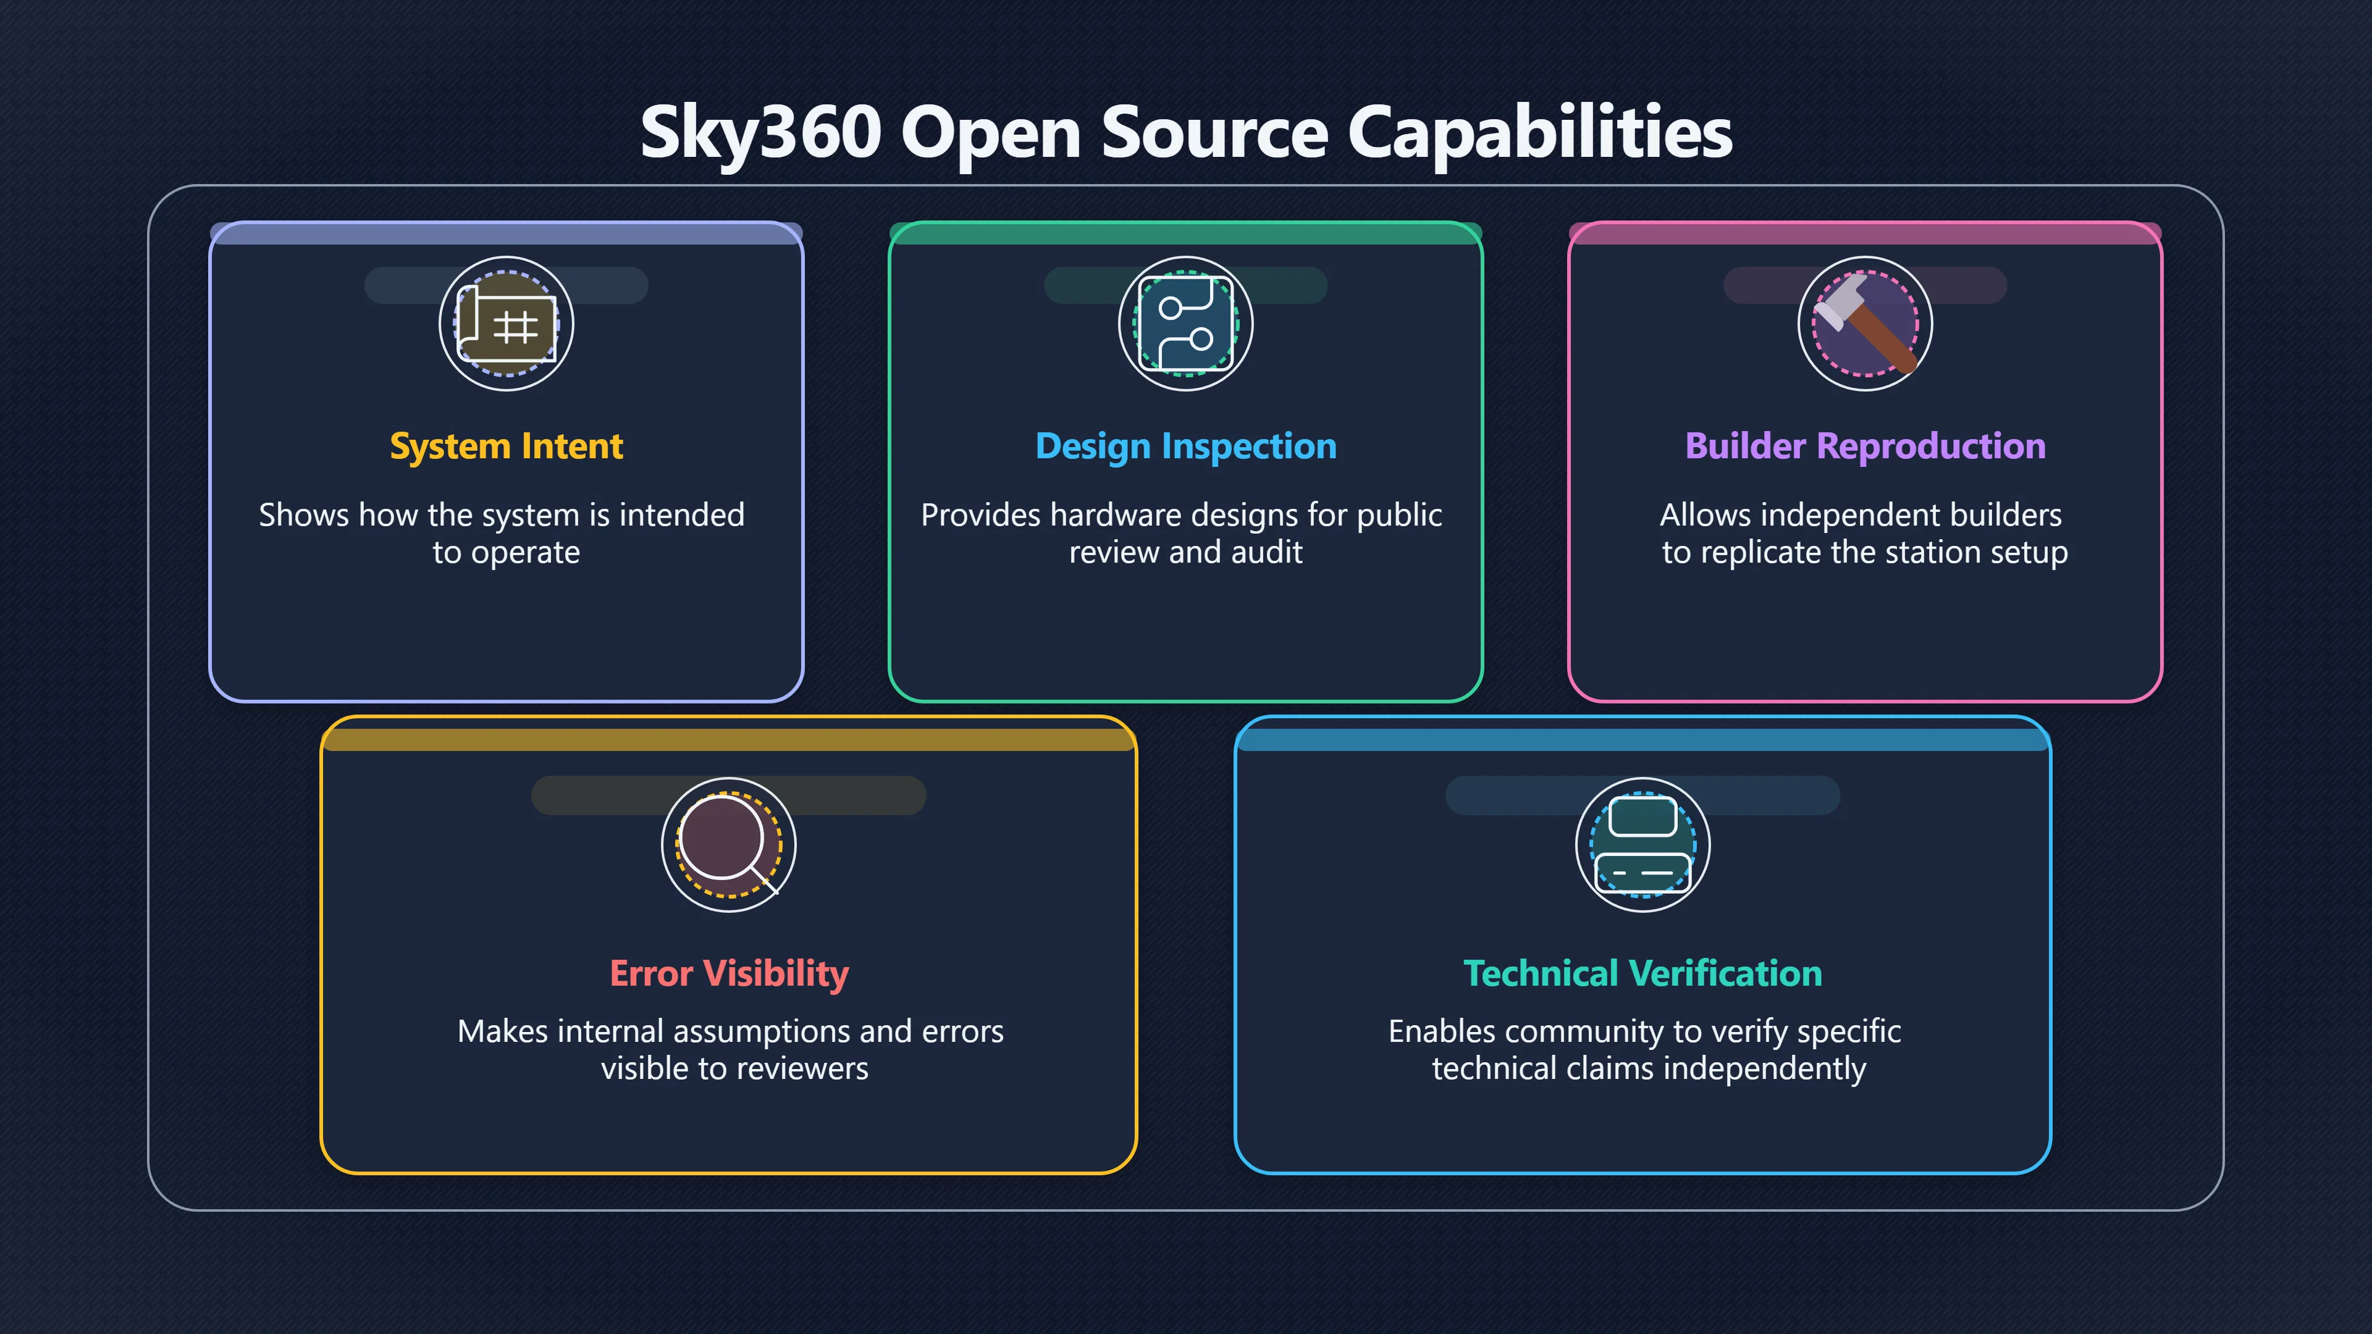Viewport: 2372px width, 1334px height.
Task: Click the hammer icon above Builder Reproduction
Action: pyautogui.click(x=1865, y=323)
